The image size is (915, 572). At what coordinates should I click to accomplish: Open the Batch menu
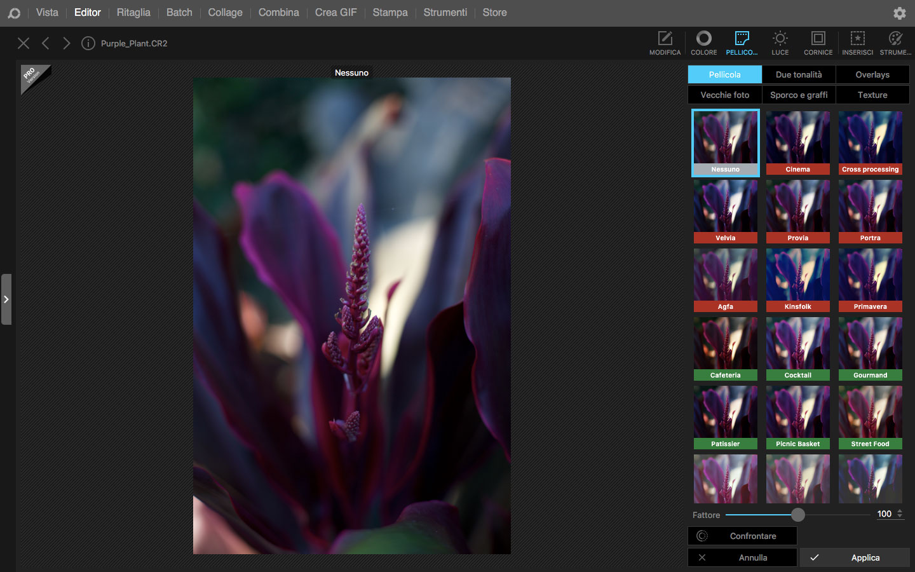[x=179, y=13]
